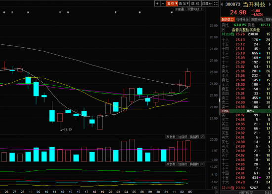The width and height of the screenshot is (272, 194).
Task: Select the 超级盘口 tab
Action: (228, 20)
